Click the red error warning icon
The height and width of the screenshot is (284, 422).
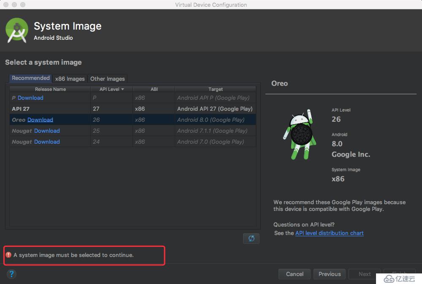click(x=8, y=255)
